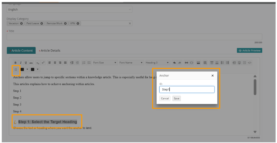
Task: Open the Language dropdown showing English
Action: pyautogui.click(x=70, y=9)
